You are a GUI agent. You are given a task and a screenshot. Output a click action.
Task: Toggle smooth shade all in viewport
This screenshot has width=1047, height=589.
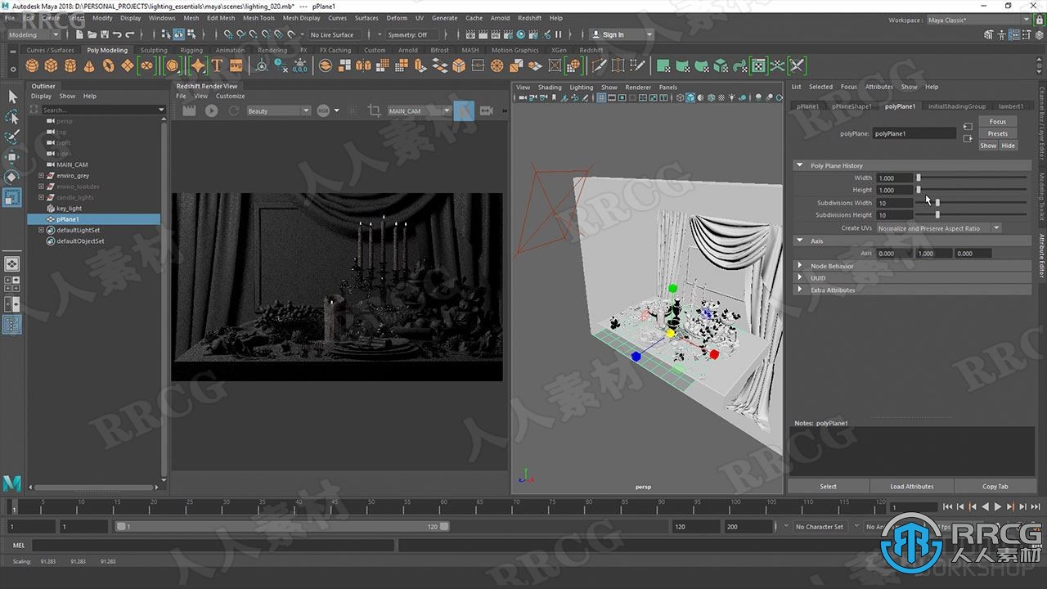point(690,97)
